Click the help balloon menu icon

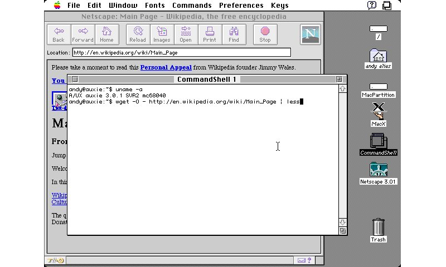[372, 5]
